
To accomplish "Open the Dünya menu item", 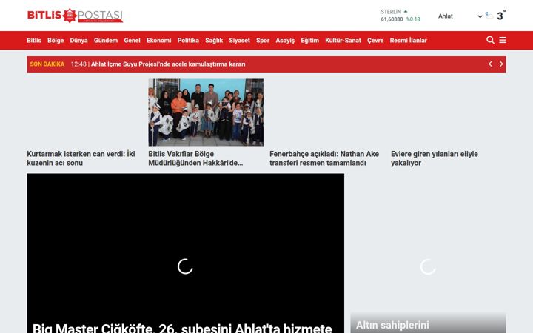I will coord(79,41).
